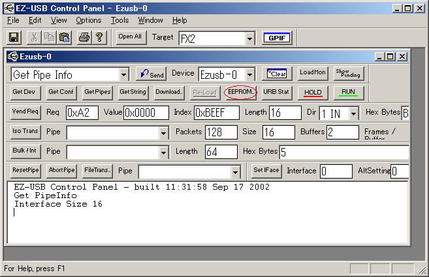Open the Help menu

click(x=180, y=20)
